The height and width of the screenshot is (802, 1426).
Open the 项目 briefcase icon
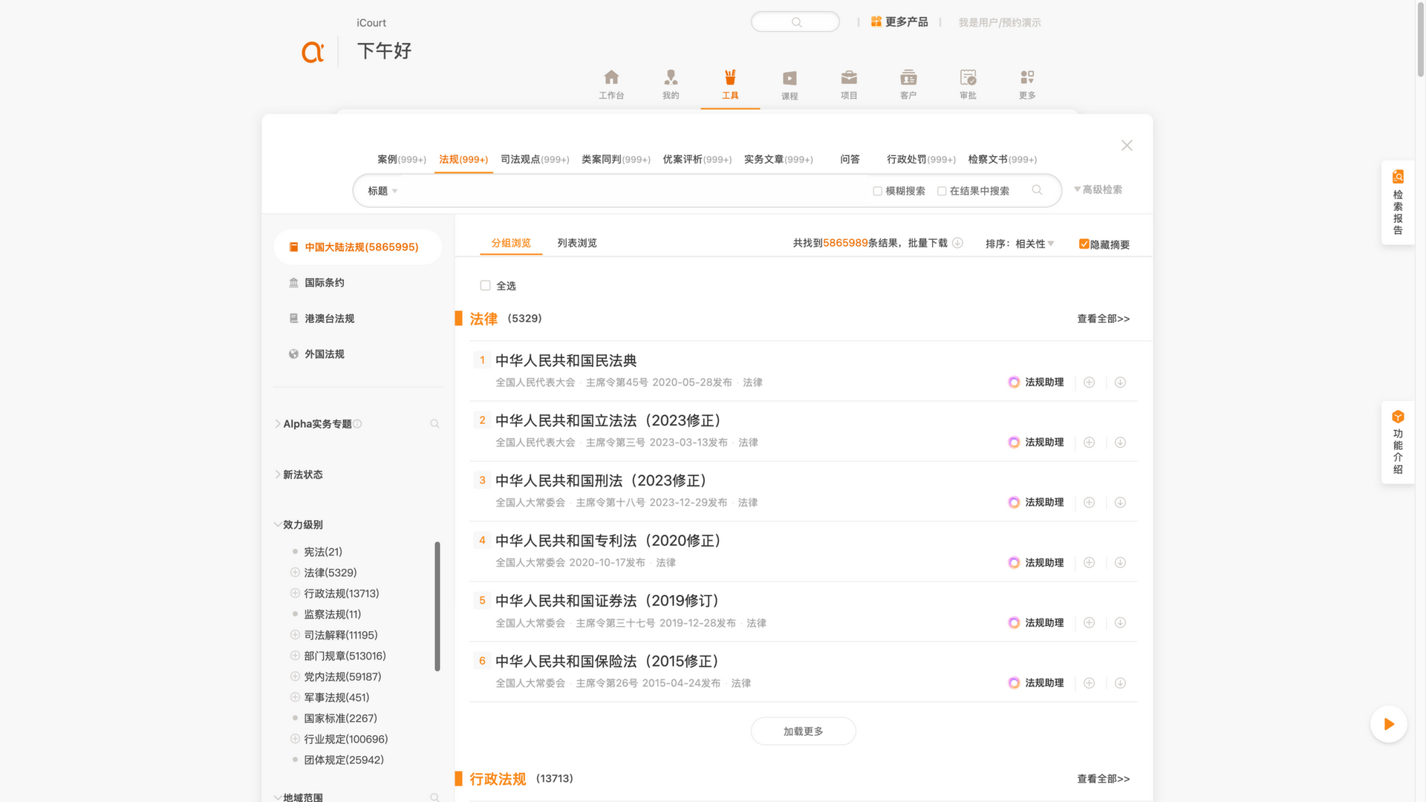point(849,77)
